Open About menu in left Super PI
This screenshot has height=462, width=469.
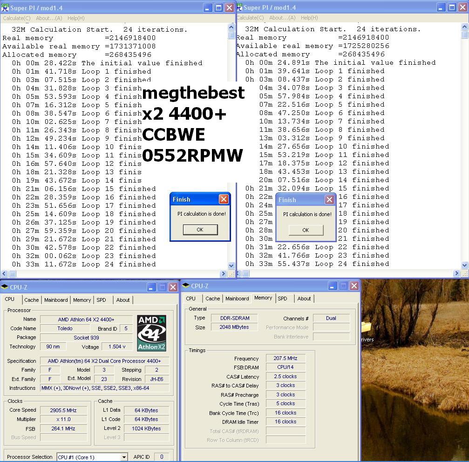coord(49,18)
